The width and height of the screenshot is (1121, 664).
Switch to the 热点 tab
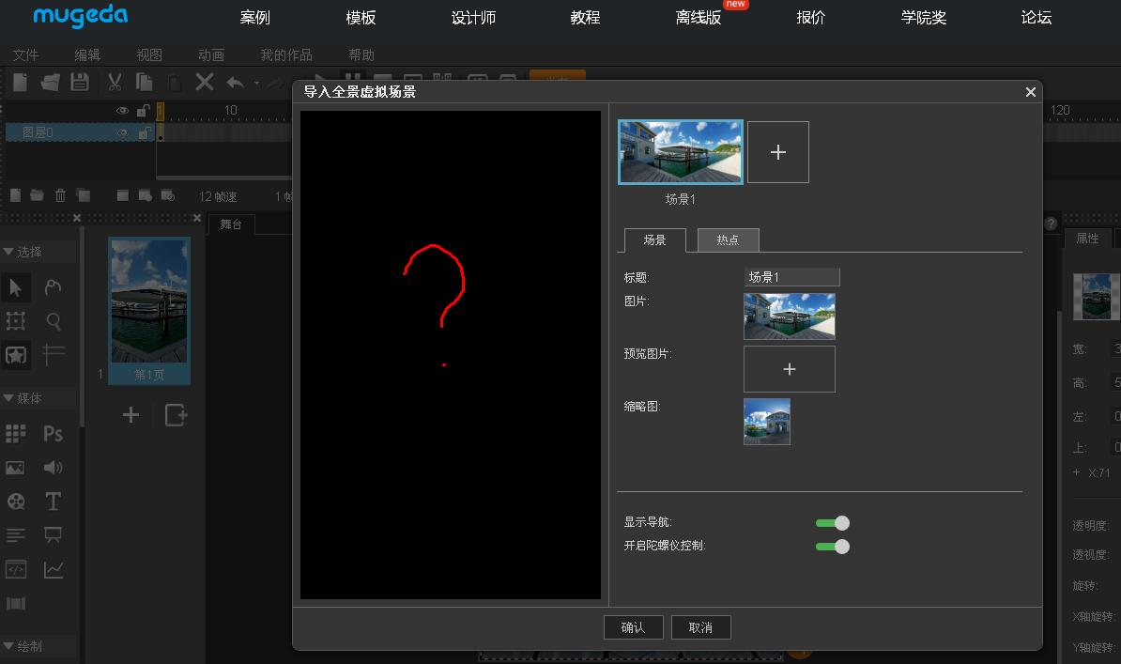[728, 240]
